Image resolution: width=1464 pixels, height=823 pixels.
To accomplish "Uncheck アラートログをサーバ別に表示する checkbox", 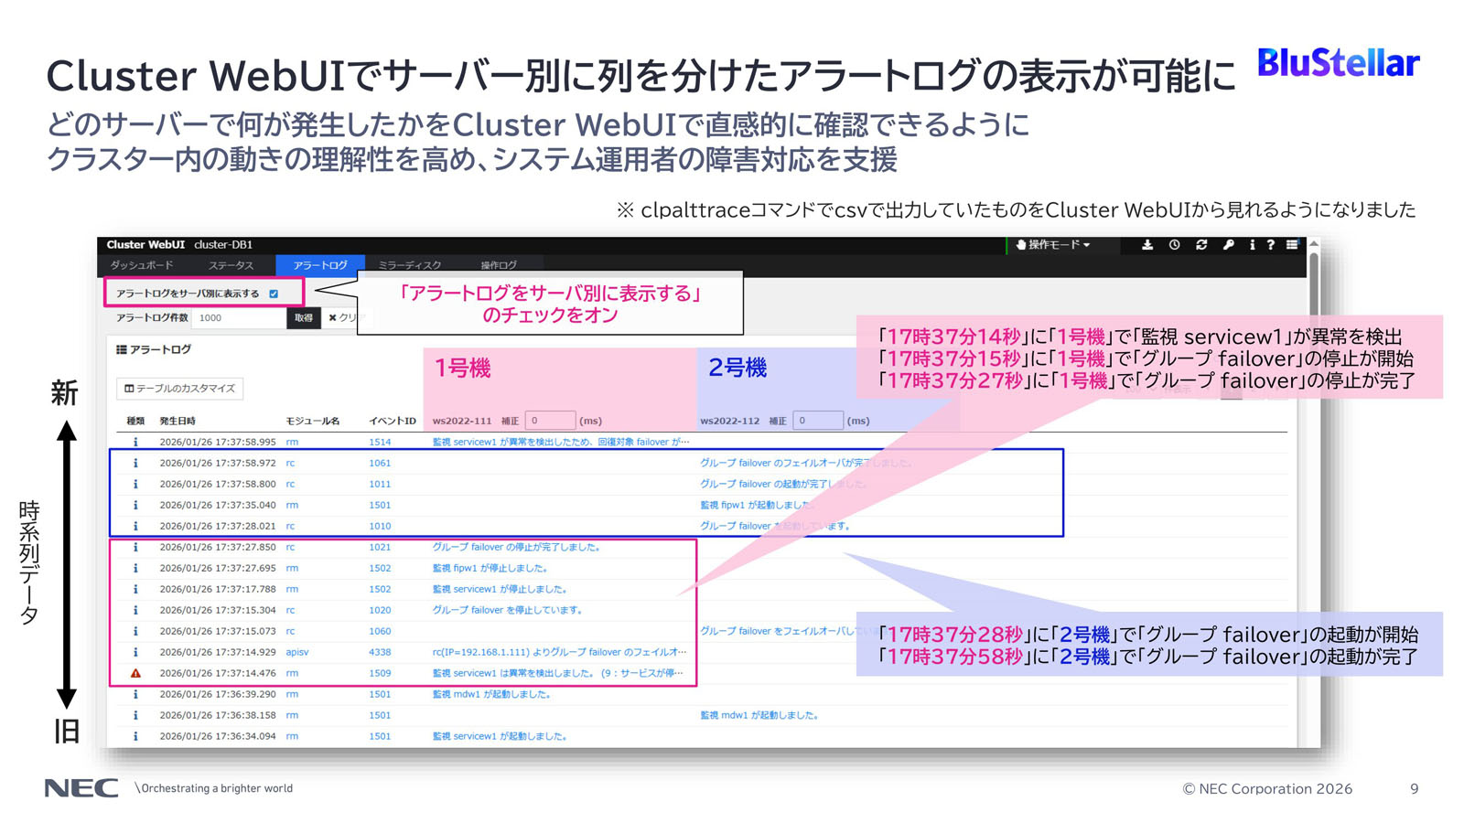I will (x=274, y=294).
